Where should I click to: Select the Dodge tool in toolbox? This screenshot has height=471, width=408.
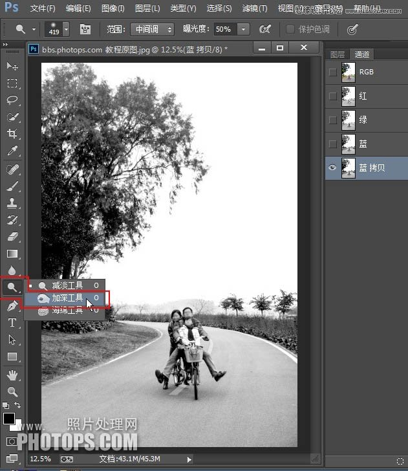[12, 287]
